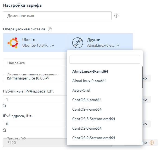Viewport: 160px width, 150px height.
Task: Pick CentOS-7-amd64 from dropdown list
Action: 87,109
